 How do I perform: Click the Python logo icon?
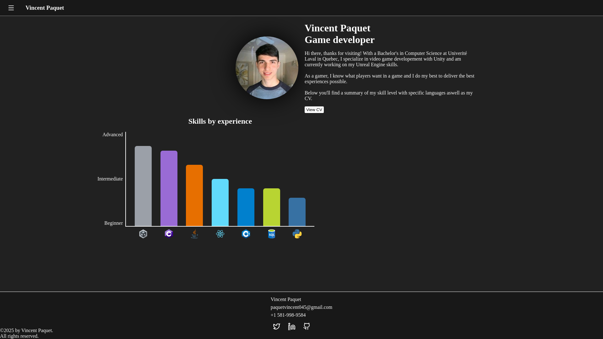coord(297,234)
